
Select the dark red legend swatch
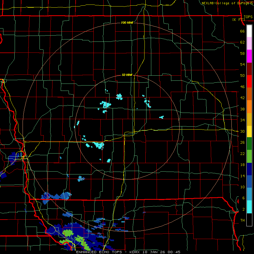tap(249, 69)
